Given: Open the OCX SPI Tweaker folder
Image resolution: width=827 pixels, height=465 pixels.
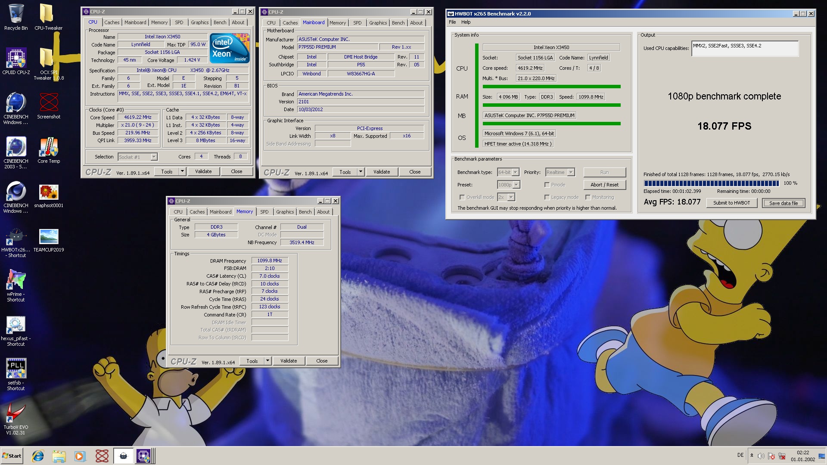Looking at the screenshot, I should point(48,64).
